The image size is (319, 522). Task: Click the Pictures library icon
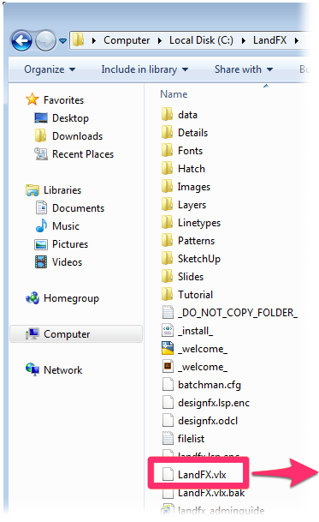[x=41, y=244]
